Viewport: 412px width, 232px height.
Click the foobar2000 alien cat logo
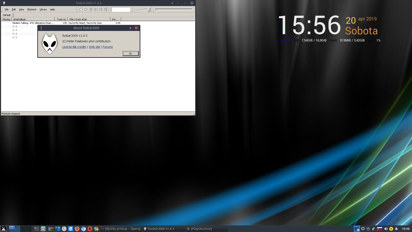pyautogui.click(x=50, y=43)
